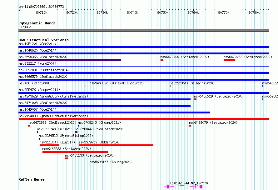Select nsv6472922 (Sedlazeck2020) label
The width and height of the screenshot is (278, 190).
coord(52,122)
